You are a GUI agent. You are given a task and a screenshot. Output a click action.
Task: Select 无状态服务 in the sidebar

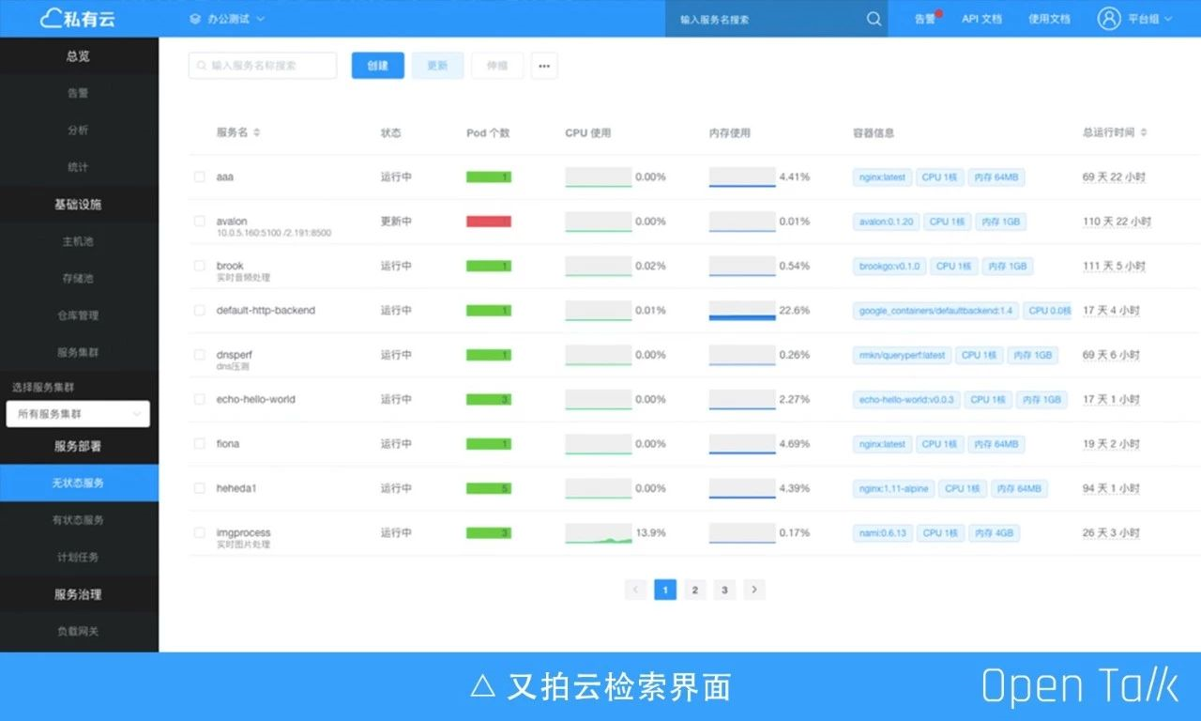point(79,483)
